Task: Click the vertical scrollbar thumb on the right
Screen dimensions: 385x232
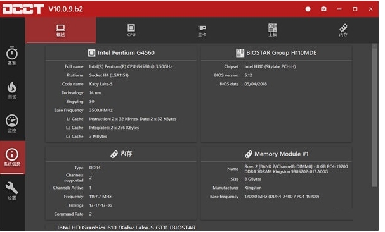Action: [x=374, y=118]
